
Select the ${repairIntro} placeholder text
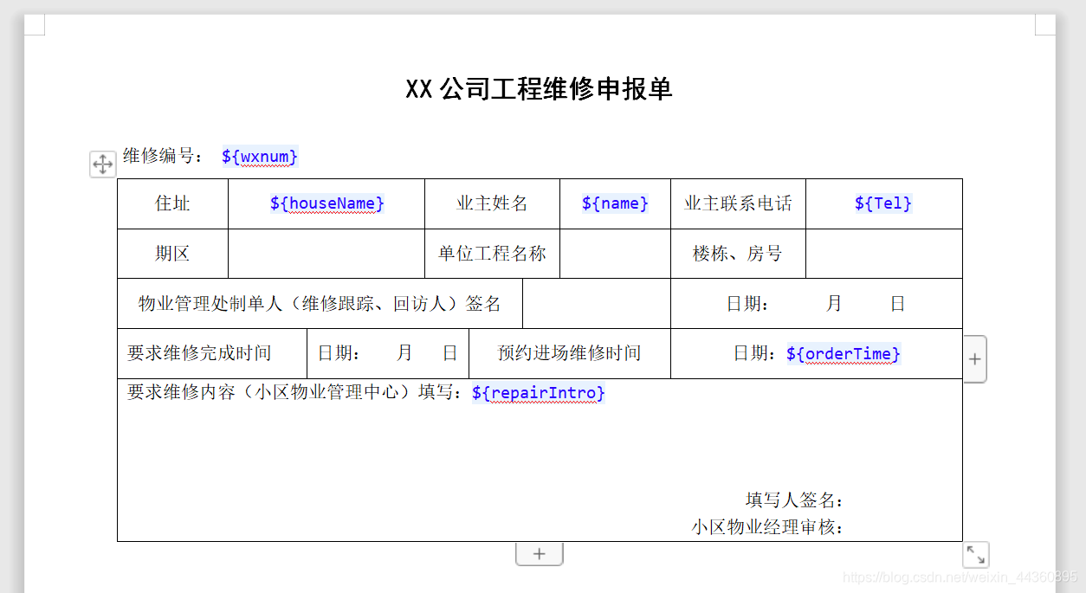point(537,394)
